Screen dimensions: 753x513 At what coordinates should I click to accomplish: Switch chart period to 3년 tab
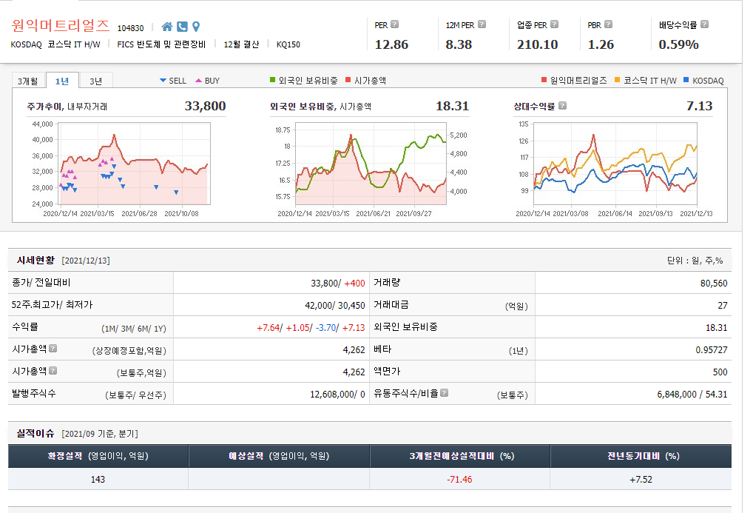pos(96,81)
